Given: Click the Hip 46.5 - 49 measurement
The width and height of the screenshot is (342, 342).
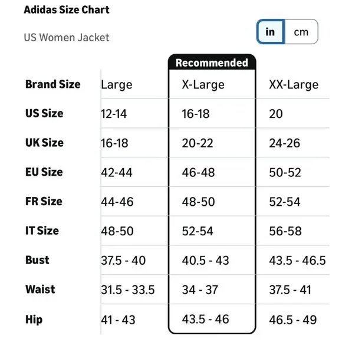Looking at the screenshot, I should pyautogui.click(x=292, y=320).
